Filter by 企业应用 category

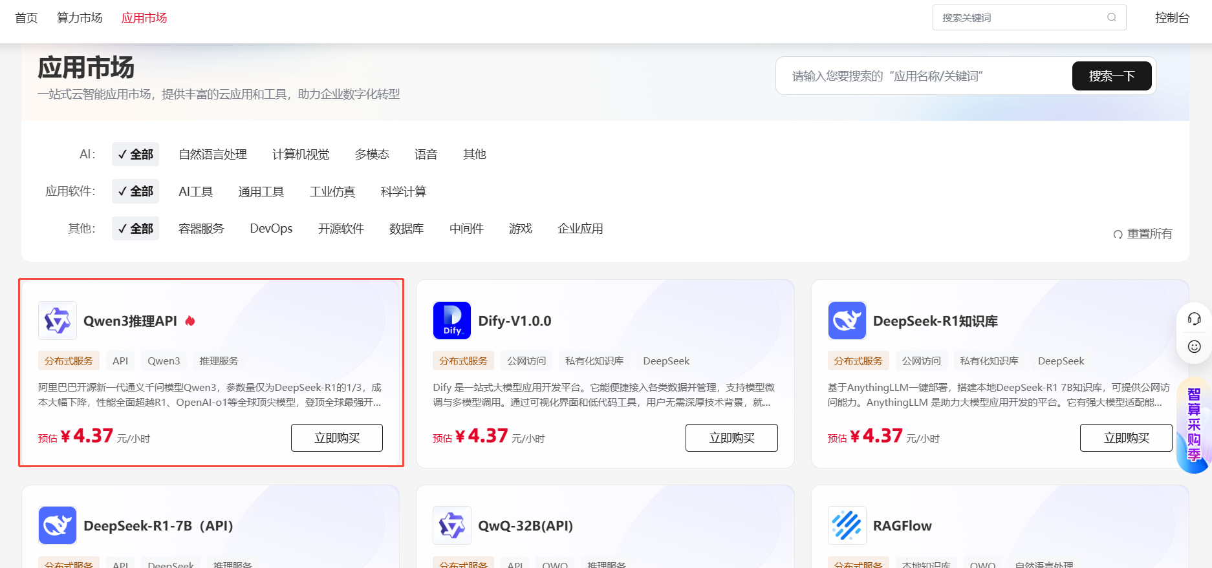coord(580,229)
